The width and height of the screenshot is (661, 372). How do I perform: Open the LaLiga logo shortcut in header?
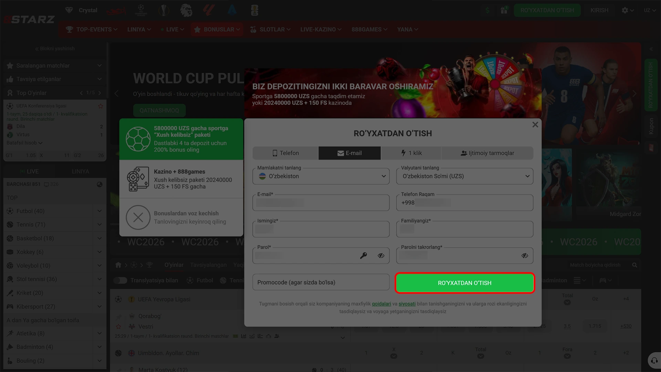tap(209, 10)
